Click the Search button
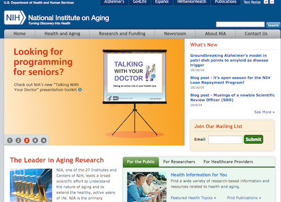Screen dimensions: 281x202 pos(273,25)
